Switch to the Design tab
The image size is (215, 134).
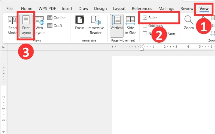tap(100, 9)
